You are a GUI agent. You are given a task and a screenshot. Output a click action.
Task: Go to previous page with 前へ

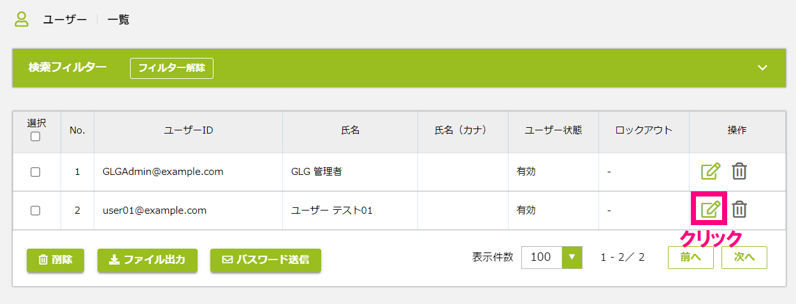[690, 258]
